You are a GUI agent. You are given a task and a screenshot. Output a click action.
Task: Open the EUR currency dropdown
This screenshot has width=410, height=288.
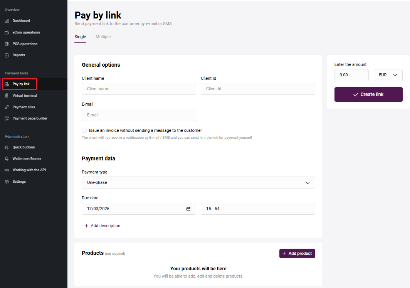[x=388, y=75]
